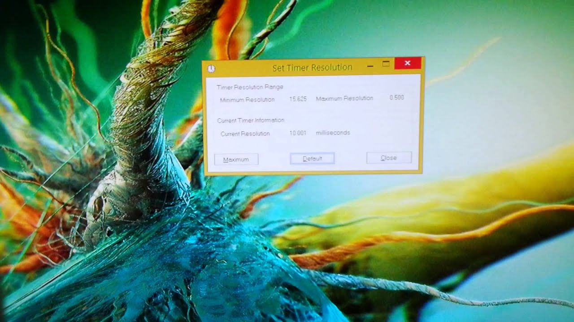Click the Set Timer Resolution title text

coord(312,68)
